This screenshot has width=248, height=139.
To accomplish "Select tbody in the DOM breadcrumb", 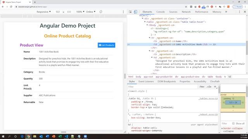I will pyautogui.click(x=219, y=76).
